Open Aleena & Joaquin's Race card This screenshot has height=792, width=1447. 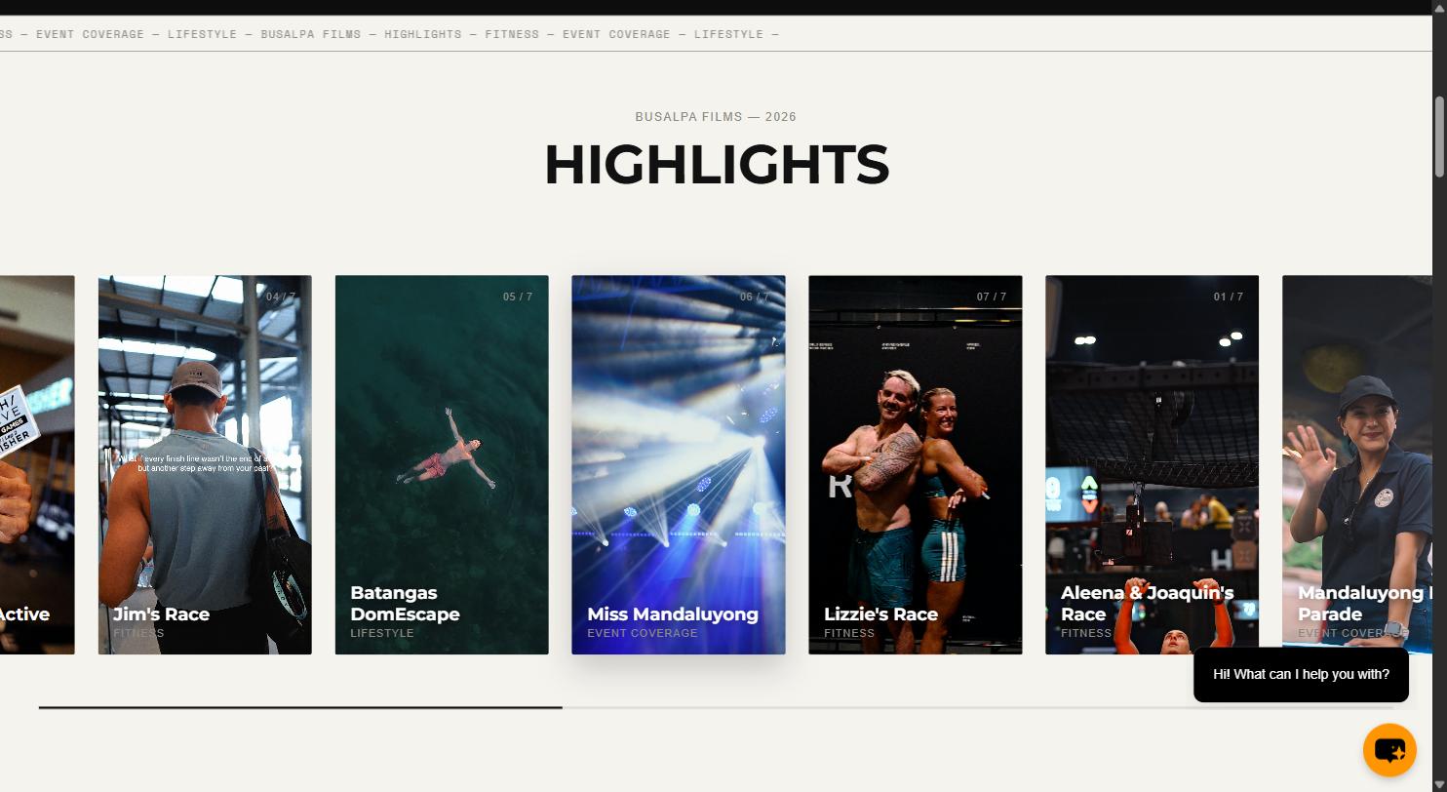[x=1153, y=464]
